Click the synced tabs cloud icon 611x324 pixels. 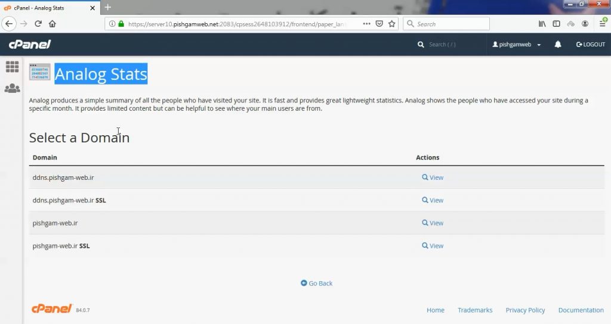(571, 24)
